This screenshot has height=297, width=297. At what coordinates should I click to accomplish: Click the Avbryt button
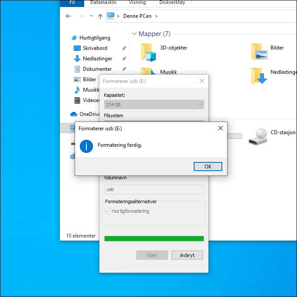(187, 255)
